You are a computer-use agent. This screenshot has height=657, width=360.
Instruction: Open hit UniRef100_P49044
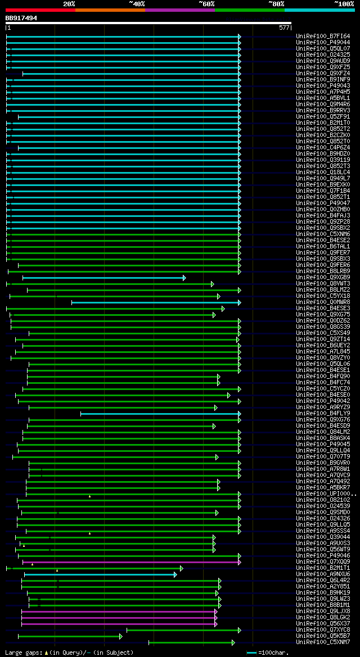(323, 43)
